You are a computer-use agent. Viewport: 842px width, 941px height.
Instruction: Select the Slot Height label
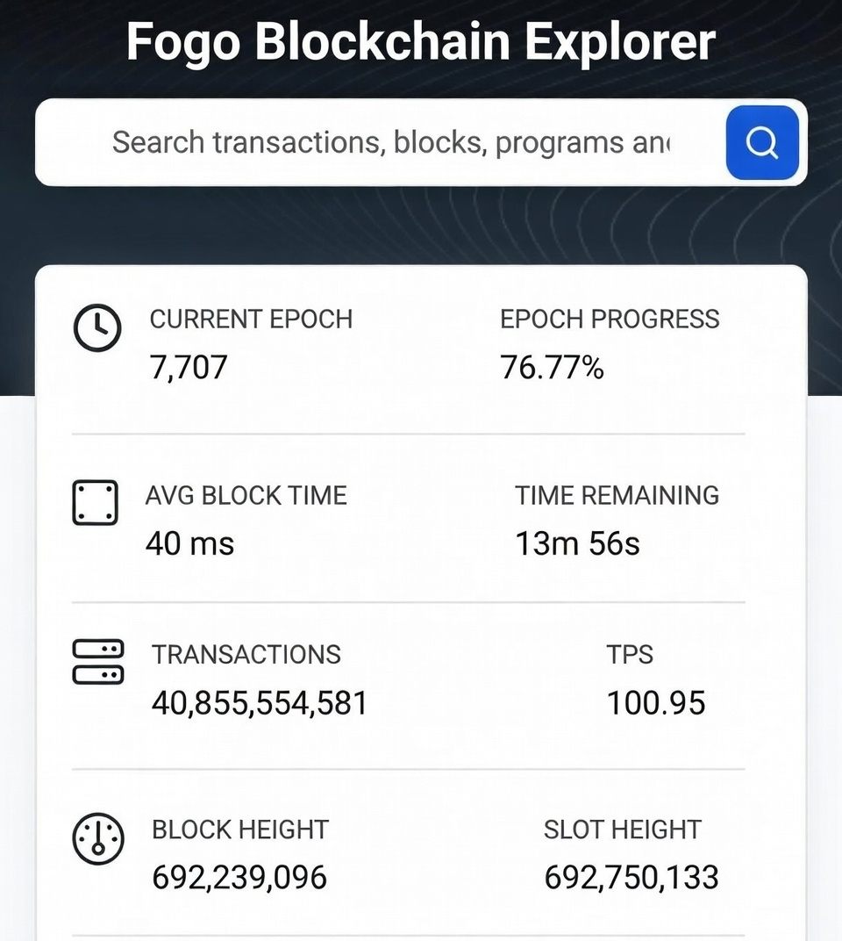point(623,830)
